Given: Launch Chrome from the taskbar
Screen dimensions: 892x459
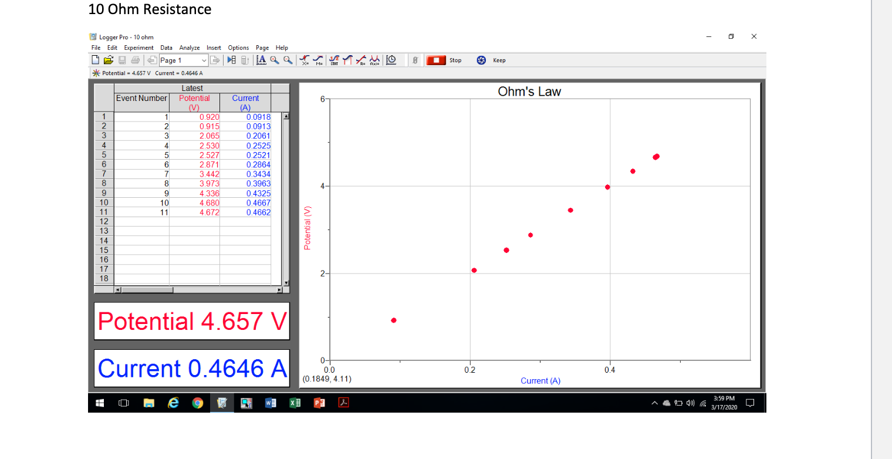Looking at the screenshot, I should pyautogui.click(x=198, y=403).
